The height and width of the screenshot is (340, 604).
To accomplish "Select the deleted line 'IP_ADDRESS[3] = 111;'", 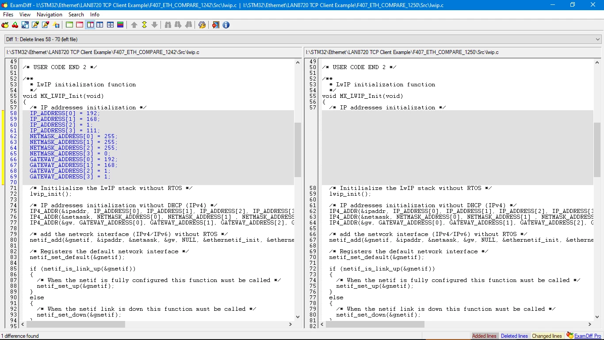I will 65,131.
